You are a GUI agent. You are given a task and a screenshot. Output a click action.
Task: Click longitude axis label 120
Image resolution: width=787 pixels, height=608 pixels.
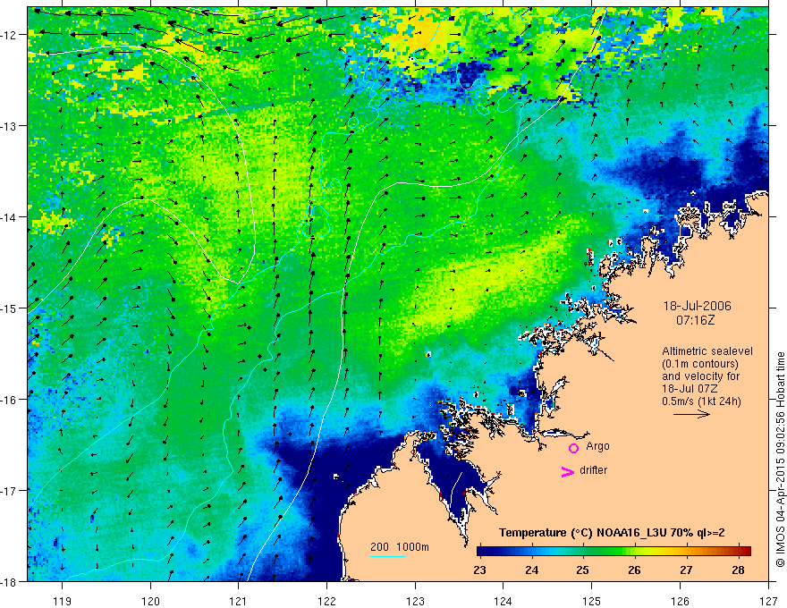pos(150,601)
